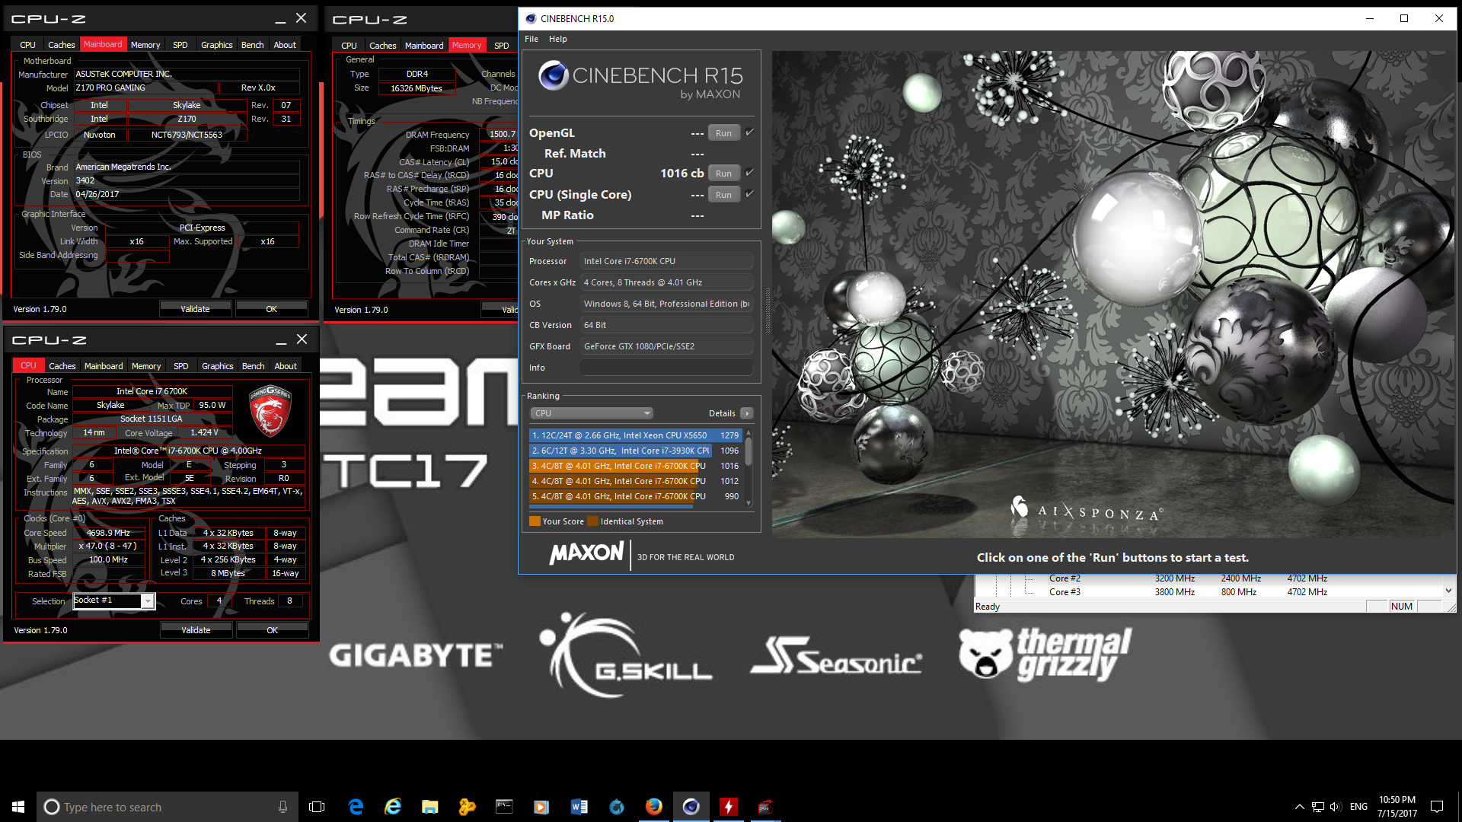Screen dimensions: 1462x822
Task: Open Task View from the taskbar
Action: [317, 807]
